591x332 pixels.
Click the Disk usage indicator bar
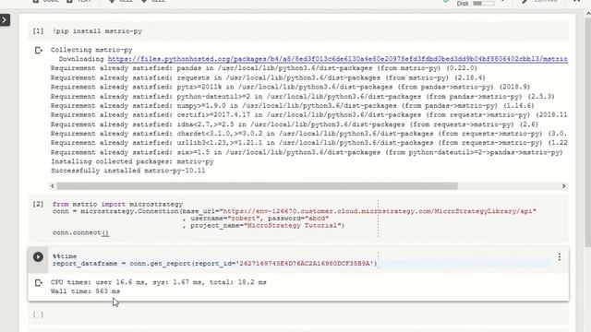(x=484, y=4)
